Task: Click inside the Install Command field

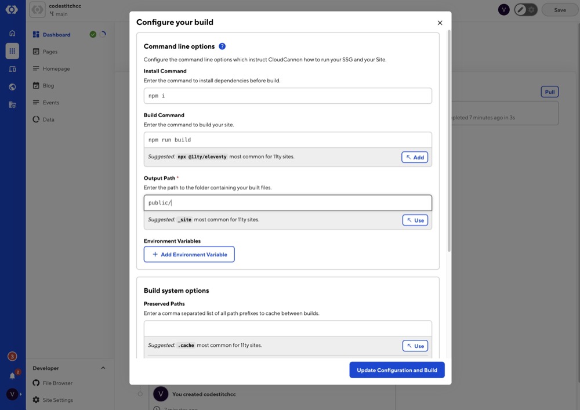Action: coord(288,95)
